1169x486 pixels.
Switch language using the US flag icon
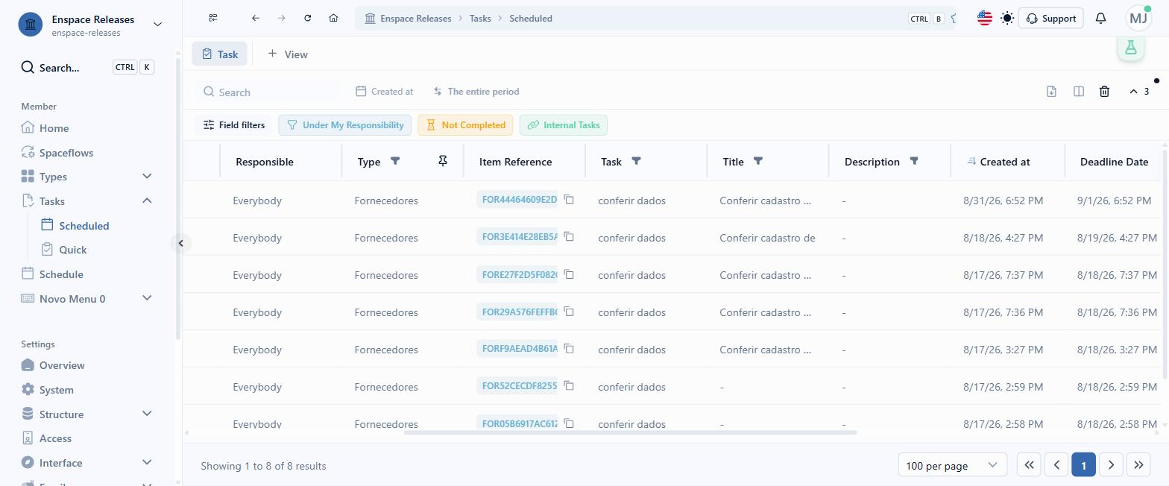pos(985,18)
